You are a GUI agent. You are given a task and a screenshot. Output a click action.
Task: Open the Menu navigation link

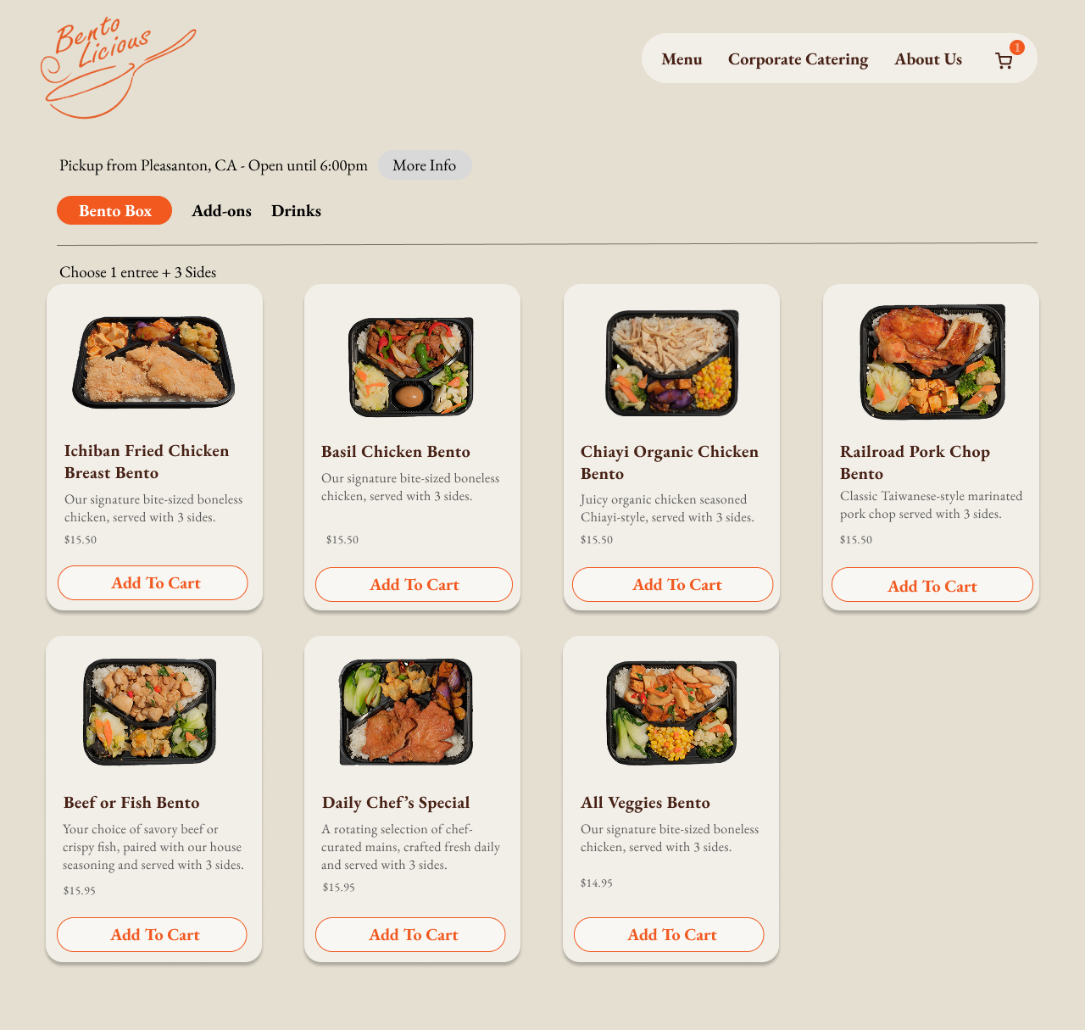[682, 59]
